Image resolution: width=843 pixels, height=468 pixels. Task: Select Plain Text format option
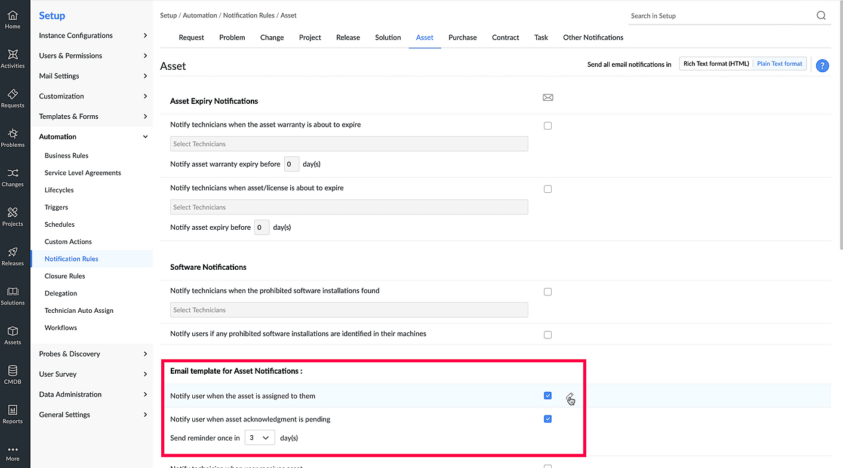pos(779,64)
